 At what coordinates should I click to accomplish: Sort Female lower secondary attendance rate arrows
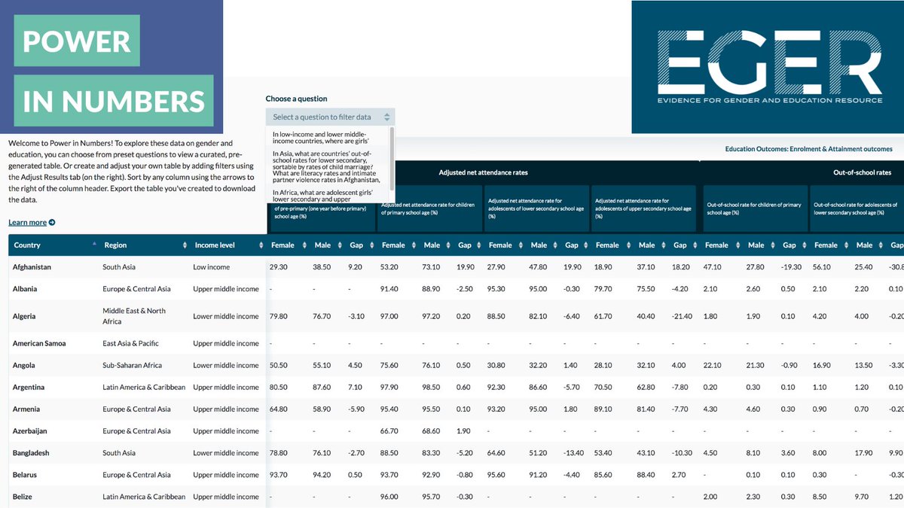[x=522, y=245]
